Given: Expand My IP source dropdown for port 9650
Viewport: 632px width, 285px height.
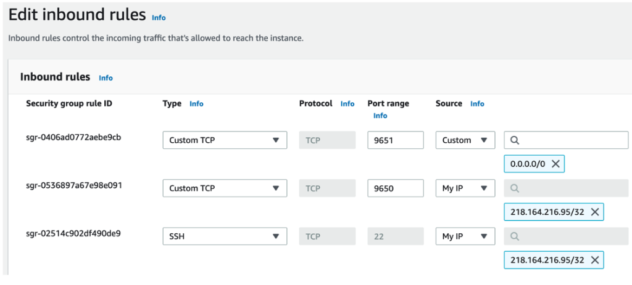Looking at the screenshot, I should click(x=465, y=188).
